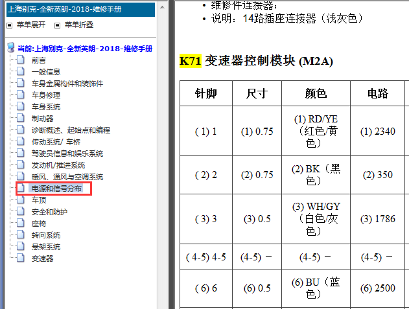
Task: Click the icon beside 菜单展开
Action: click(x=9, y=25)
